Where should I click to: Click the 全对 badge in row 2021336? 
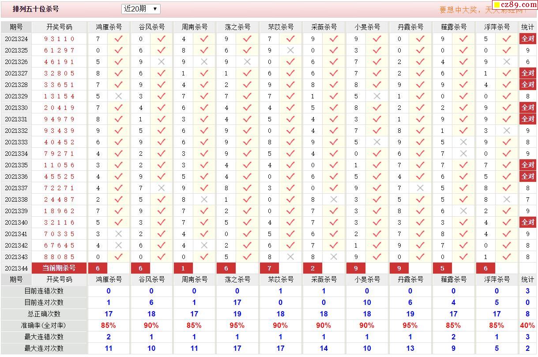528,177
